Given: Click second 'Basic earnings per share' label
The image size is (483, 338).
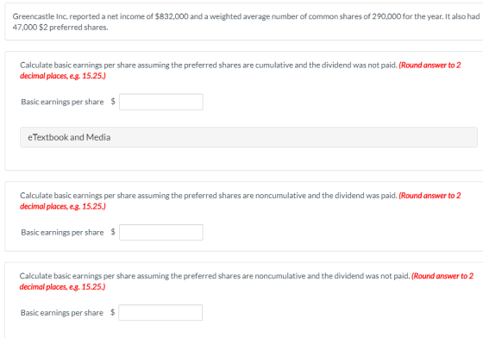Looking at the screenshot, I should coord(62,233).
